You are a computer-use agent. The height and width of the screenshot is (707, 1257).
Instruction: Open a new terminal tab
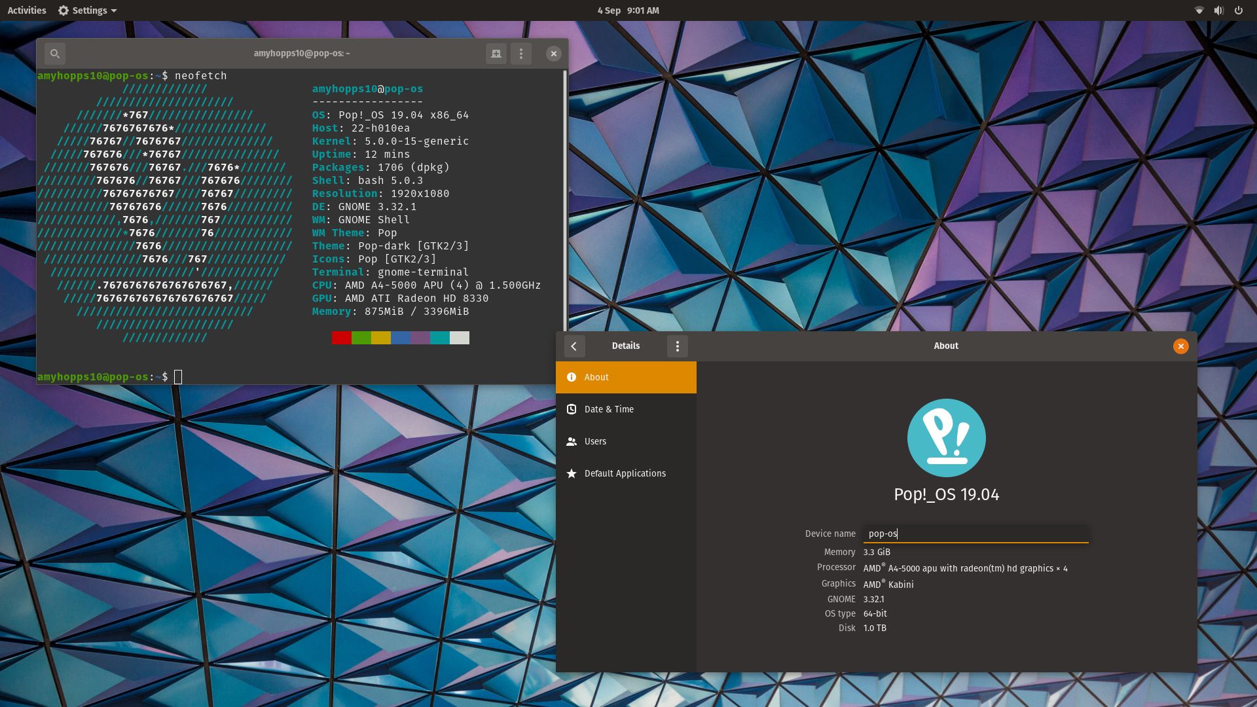coord(496,54)
